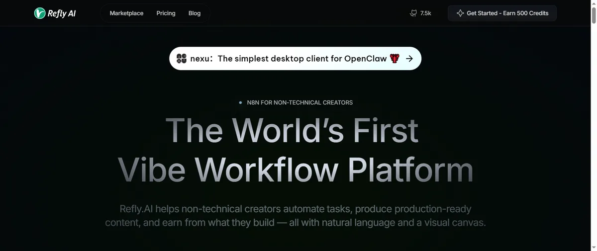This screenshot has height=251, width=597.
Task: Click the nexu app icon in banner
Action: [181, 58]
